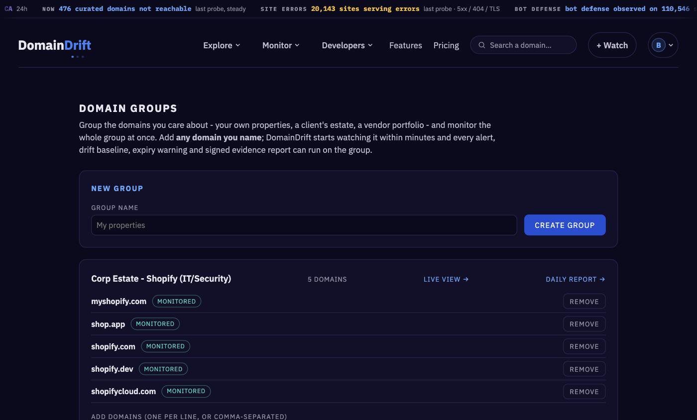Click the Monitored badge next to shopify.com
Viewport: 697px width, 420px height.
click(x=165, y=346)
